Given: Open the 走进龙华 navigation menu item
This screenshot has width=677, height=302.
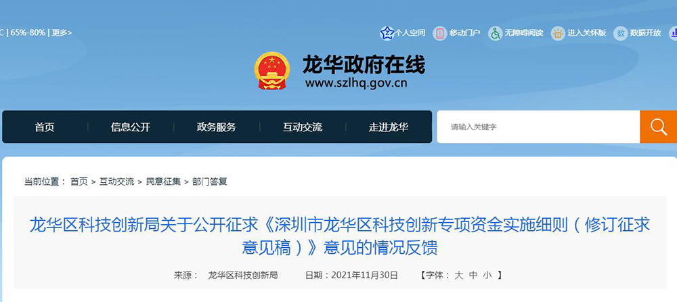Looking at the screenshot, I should pos(389,127).
